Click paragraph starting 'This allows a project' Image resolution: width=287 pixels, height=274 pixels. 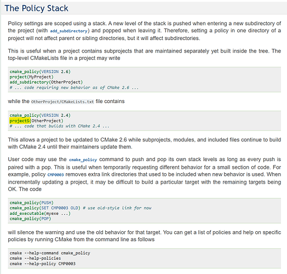click(144, 143)
